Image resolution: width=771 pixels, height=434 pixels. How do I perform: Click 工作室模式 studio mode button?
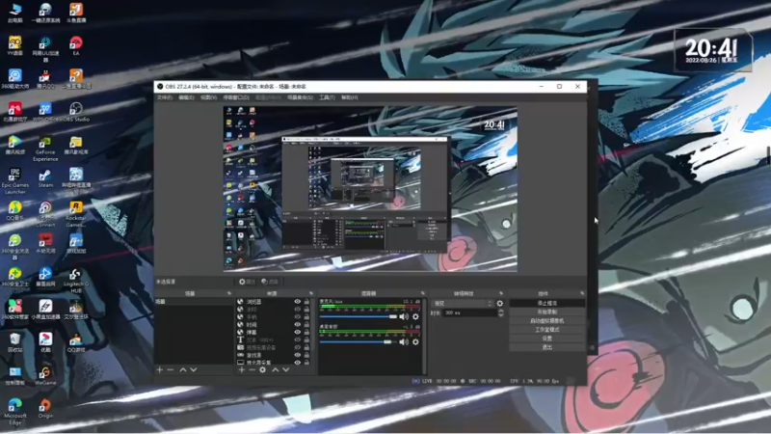point(546,330)
